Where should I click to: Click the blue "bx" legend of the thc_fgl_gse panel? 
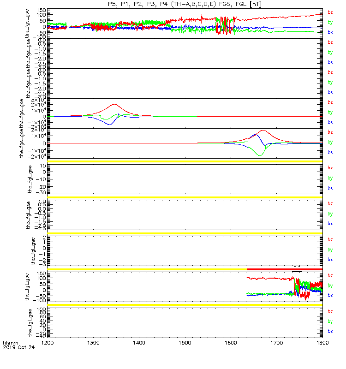(330, 260)
